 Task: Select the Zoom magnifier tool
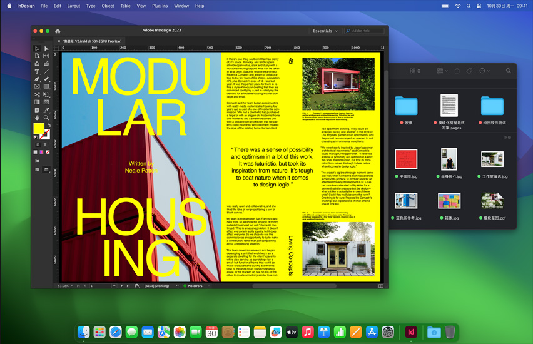coord(46,118)
